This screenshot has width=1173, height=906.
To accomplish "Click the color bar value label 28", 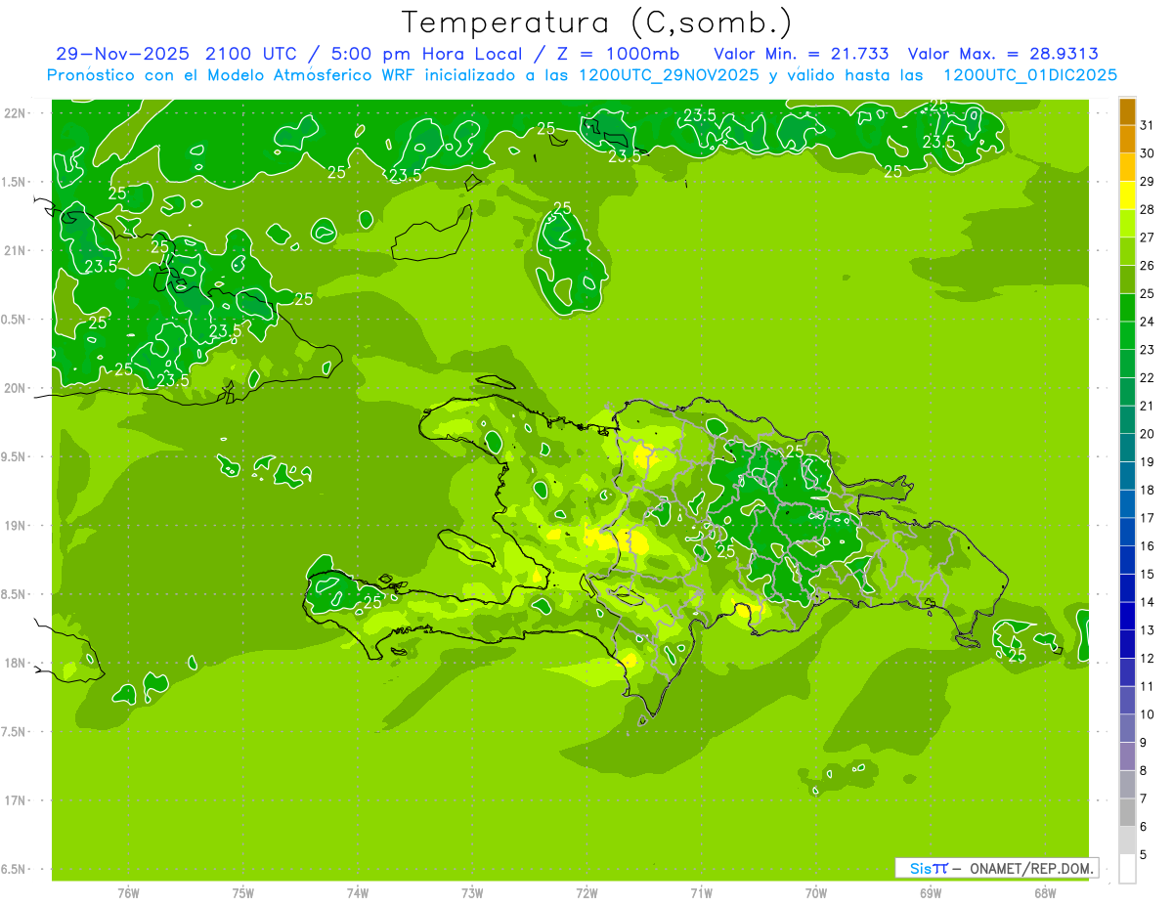I will click(x=1148, y=209).
